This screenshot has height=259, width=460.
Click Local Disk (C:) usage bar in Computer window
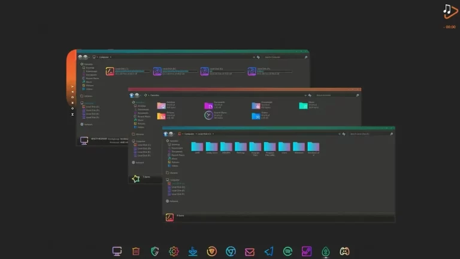(132, 71)
